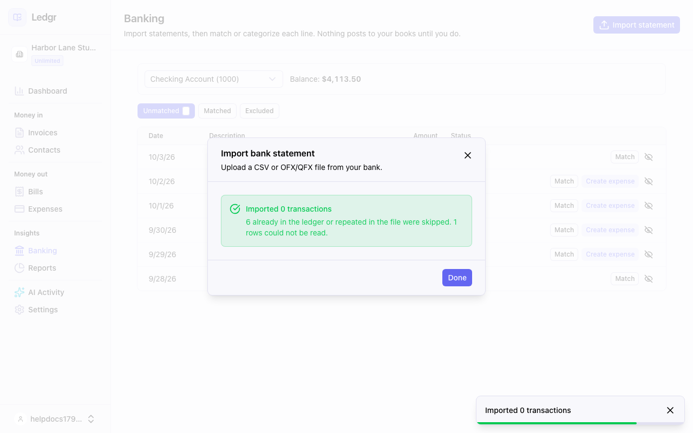Exclude the 10/3/26 transaction
This screenshot has height=433, width=693.
tap(649, 157)
